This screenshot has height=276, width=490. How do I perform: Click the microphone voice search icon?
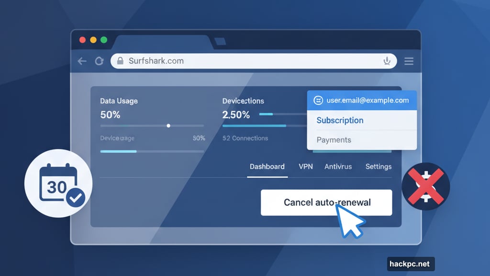click(387, 61)
